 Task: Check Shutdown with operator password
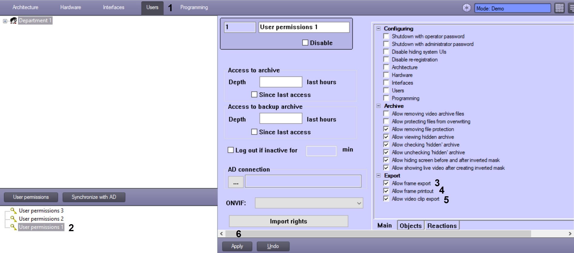(386, 36)
